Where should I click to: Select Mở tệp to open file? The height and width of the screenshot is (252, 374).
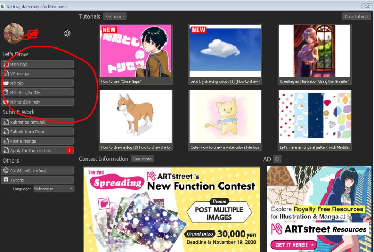[x=38, y=83]
